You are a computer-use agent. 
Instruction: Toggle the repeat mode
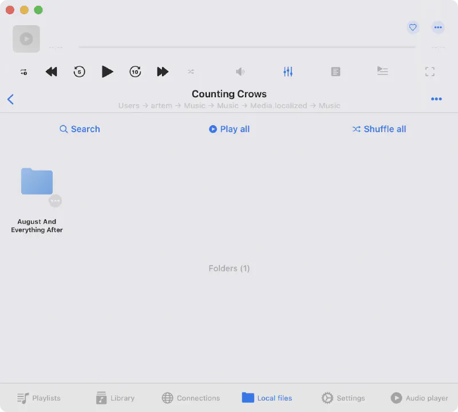pos(23,72)
